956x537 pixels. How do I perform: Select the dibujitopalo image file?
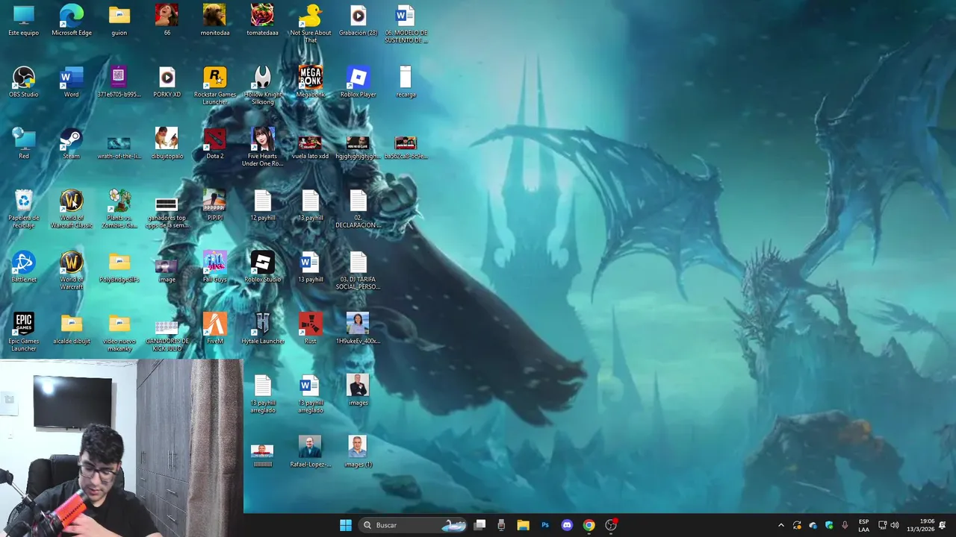pos(167,144)
